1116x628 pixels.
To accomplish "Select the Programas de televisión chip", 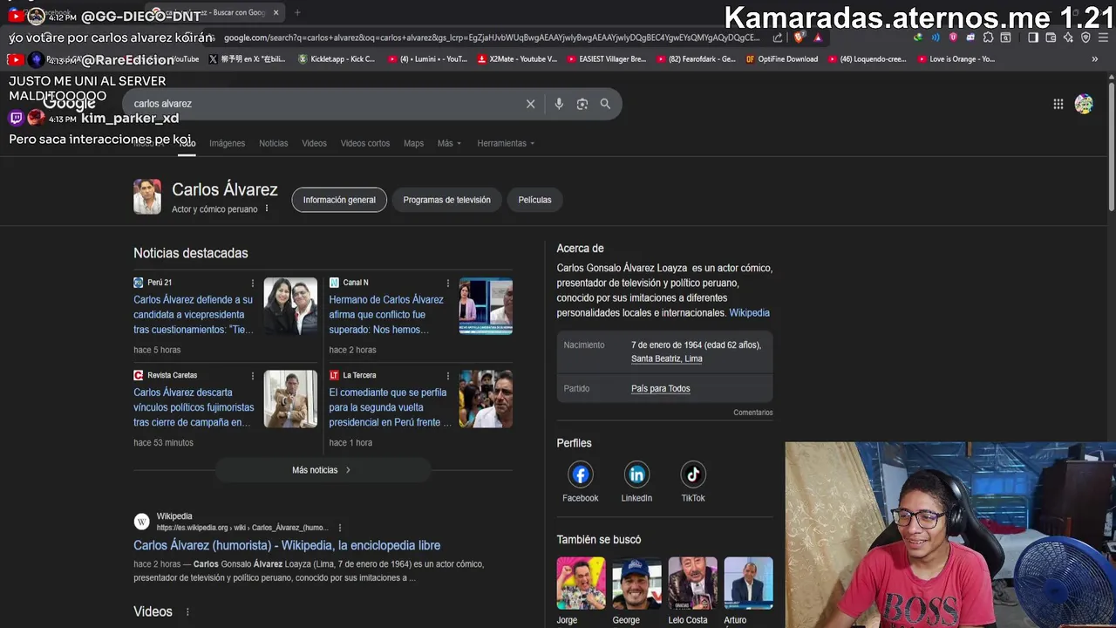I will click(x=446, y=200).
